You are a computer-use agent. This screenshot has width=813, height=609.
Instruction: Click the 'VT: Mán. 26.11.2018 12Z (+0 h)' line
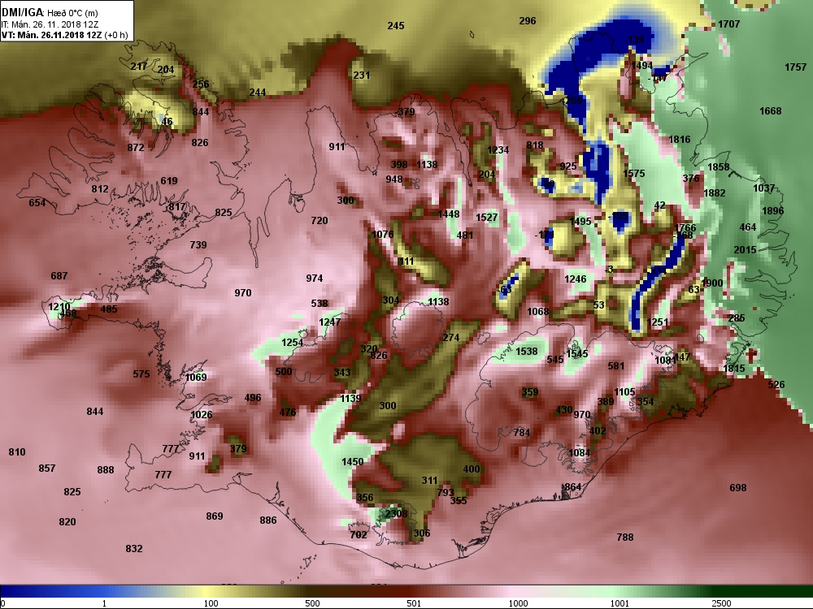64,35
